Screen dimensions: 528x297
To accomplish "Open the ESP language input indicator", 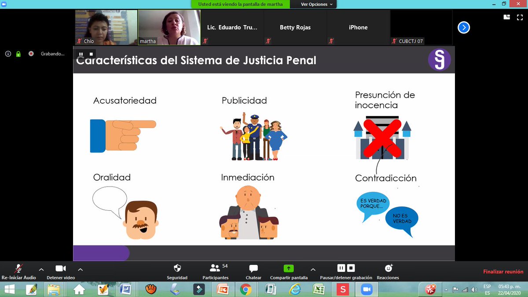I will click(487, 289).
